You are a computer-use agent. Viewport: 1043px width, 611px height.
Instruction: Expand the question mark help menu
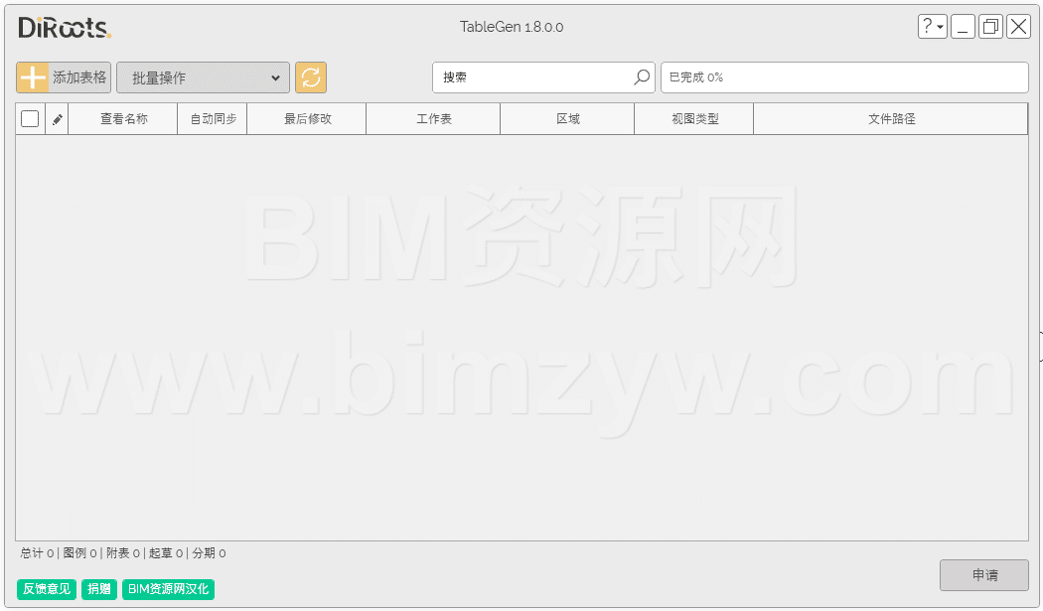tap(932, 27)
